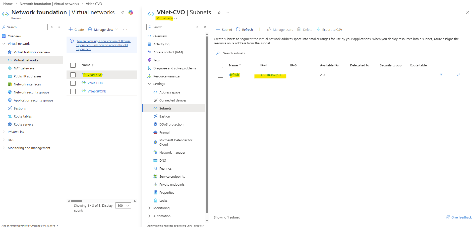Select Address space menu item
This screenshot has width=476, height=227.
tap(169, 92)
